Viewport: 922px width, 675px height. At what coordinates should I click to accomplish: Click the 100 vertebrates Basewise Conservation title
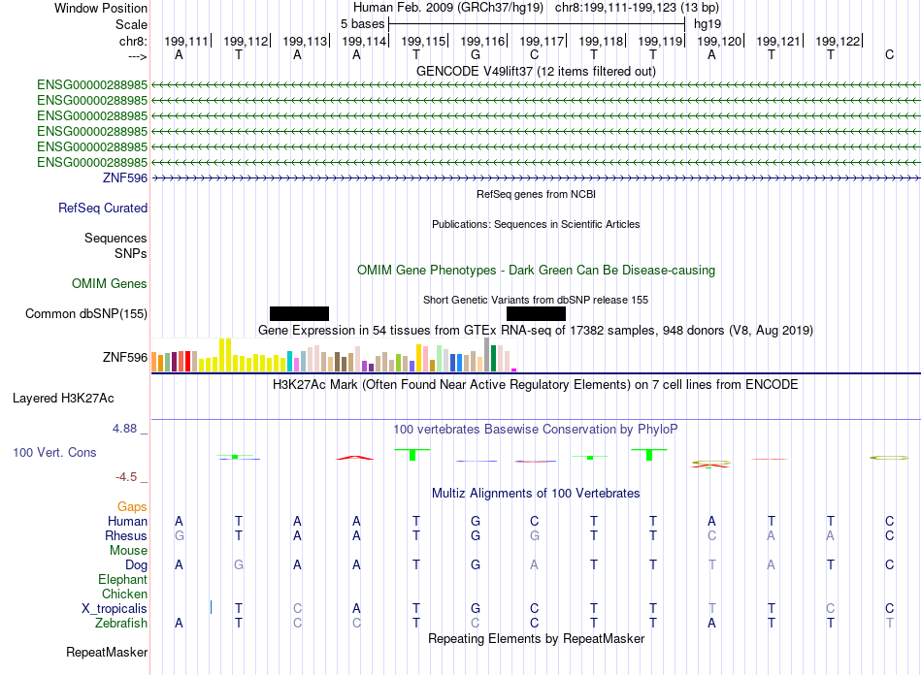tap(536, 430)
